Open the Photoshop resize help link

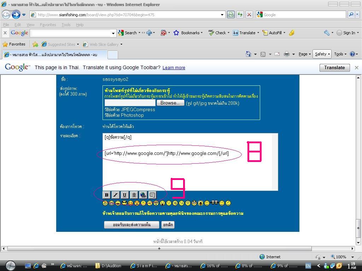(x=124, y=115)
